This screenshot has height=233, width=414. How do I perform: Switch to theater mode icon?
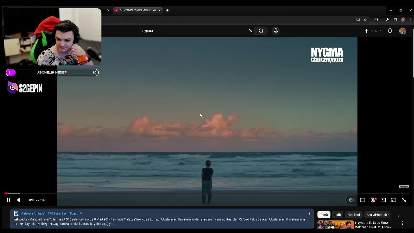tap(383, 200)
